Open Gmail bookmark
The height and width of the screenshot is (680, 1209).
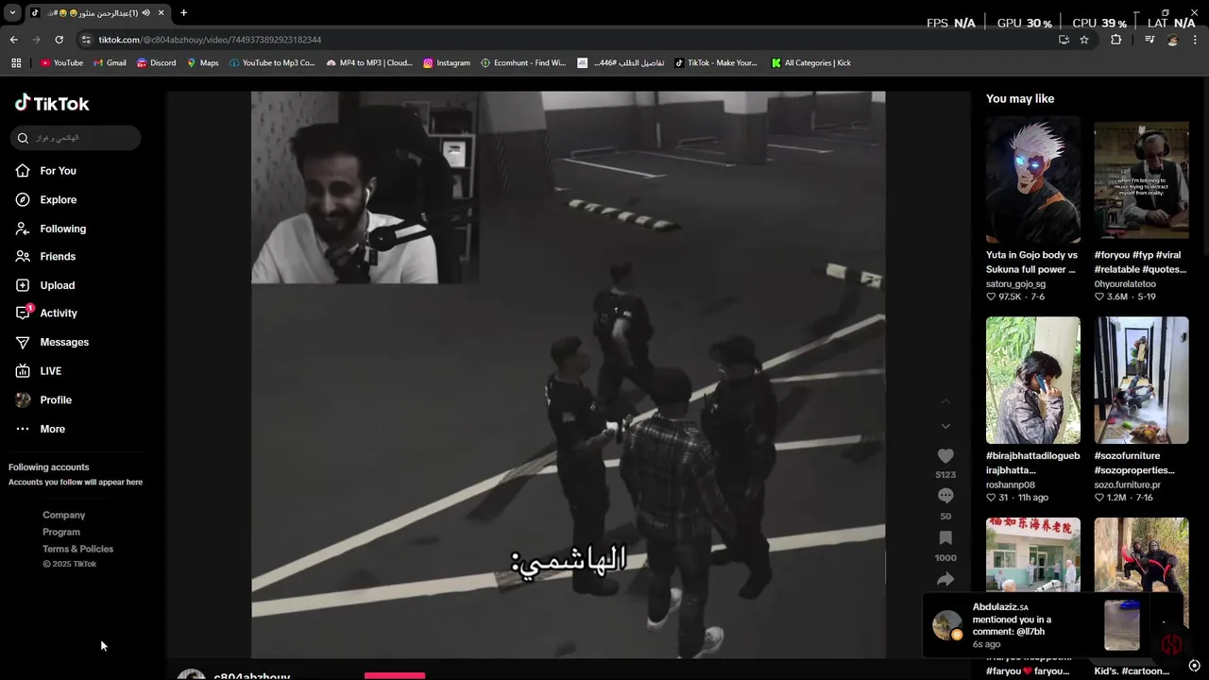click(x=110, y=63)
